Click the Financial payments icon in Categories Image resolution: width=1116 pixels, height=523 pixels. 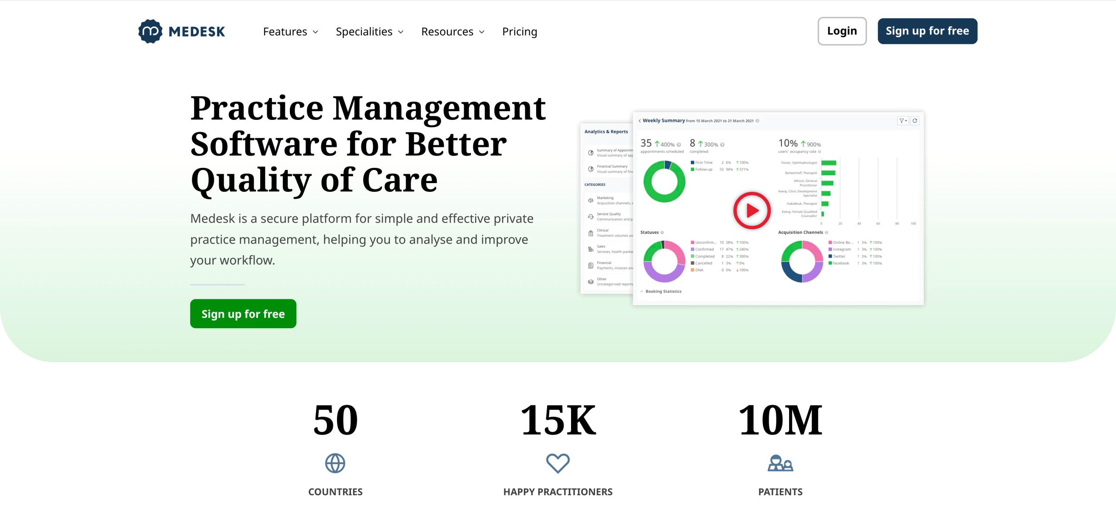591,265
